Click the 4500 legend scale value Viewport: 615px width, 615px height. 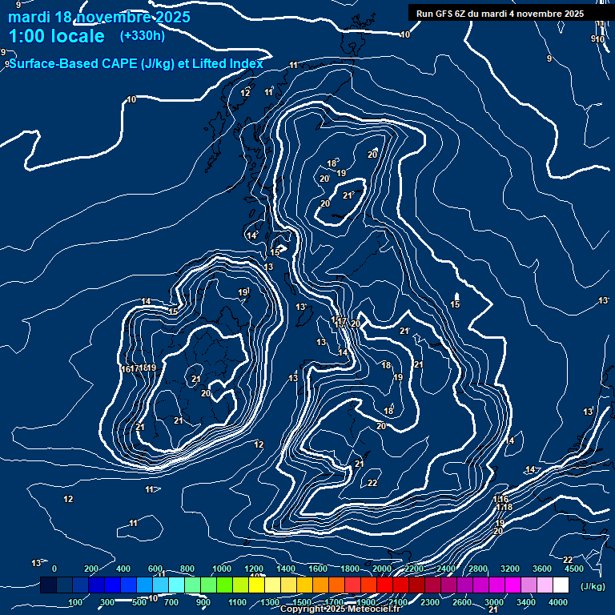pos(573,569)
